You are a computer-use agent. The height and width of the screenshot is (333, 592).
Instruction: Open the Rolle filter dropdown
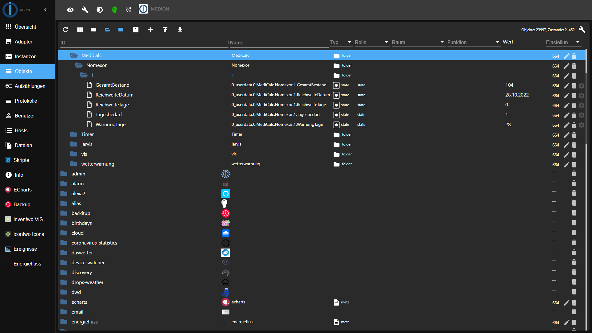point(372,42)
